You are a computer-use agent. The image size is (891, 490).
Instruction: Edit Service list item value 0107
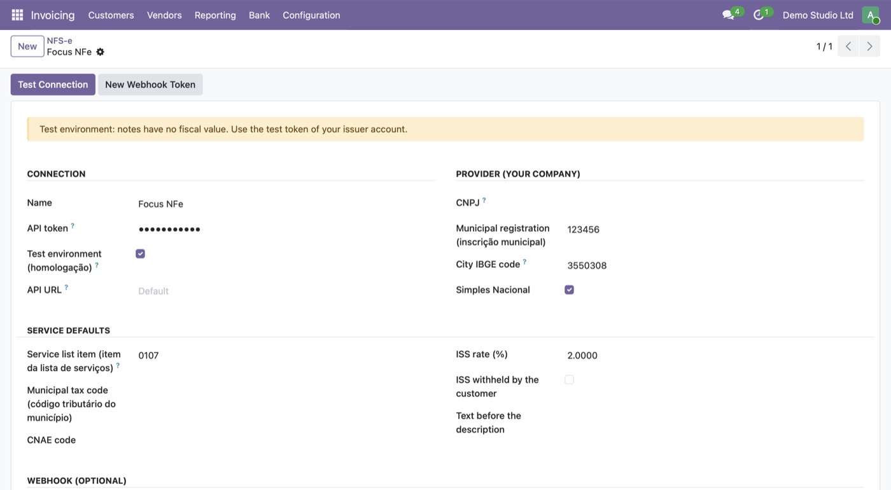(x=286, y=355)
